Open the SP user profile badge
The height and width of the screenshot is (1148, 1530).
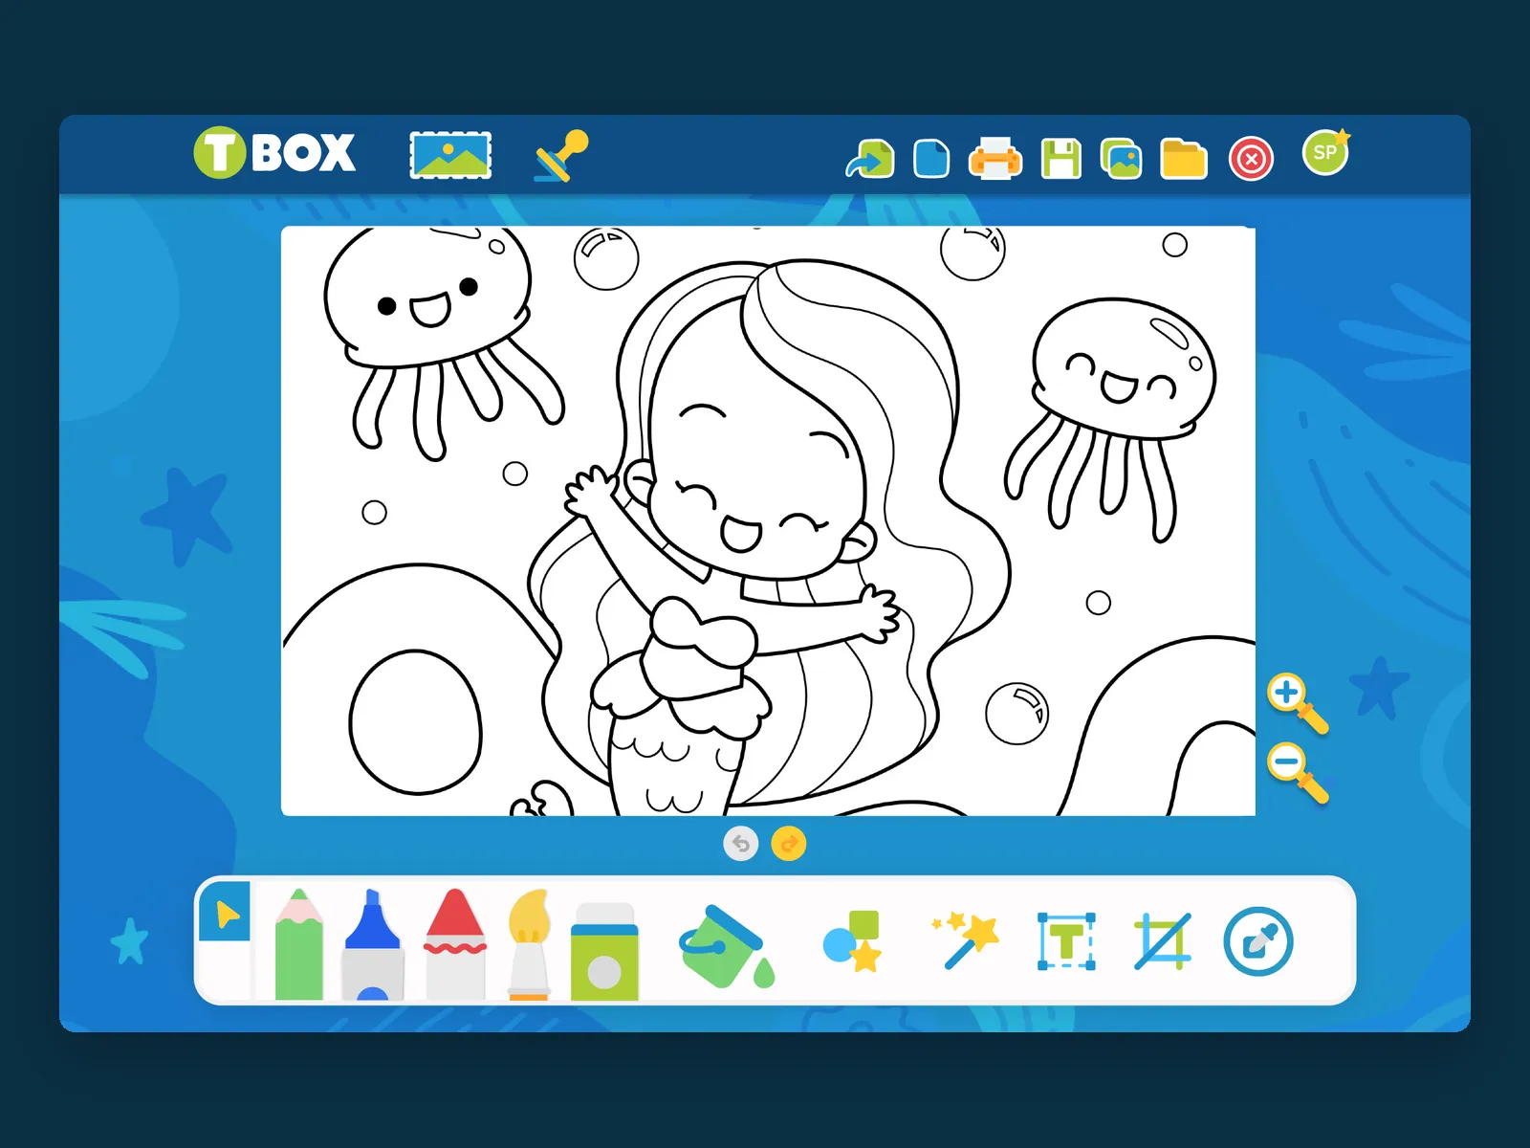click(x=1326, y=152)
